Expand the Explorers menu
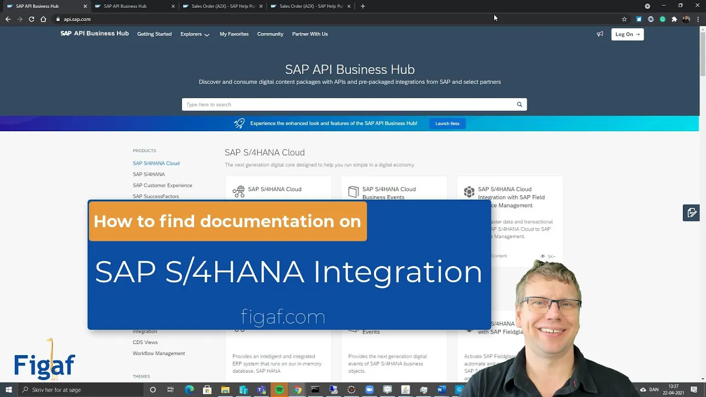The width and height of the screenshot is (706, 397). [x=195, y=34]
